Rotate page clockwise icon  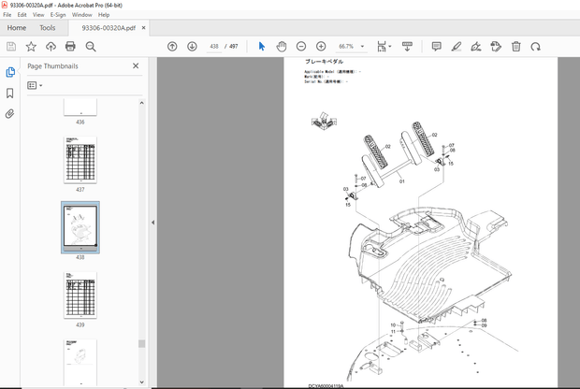pyautogui.click(x=536, y=46)
